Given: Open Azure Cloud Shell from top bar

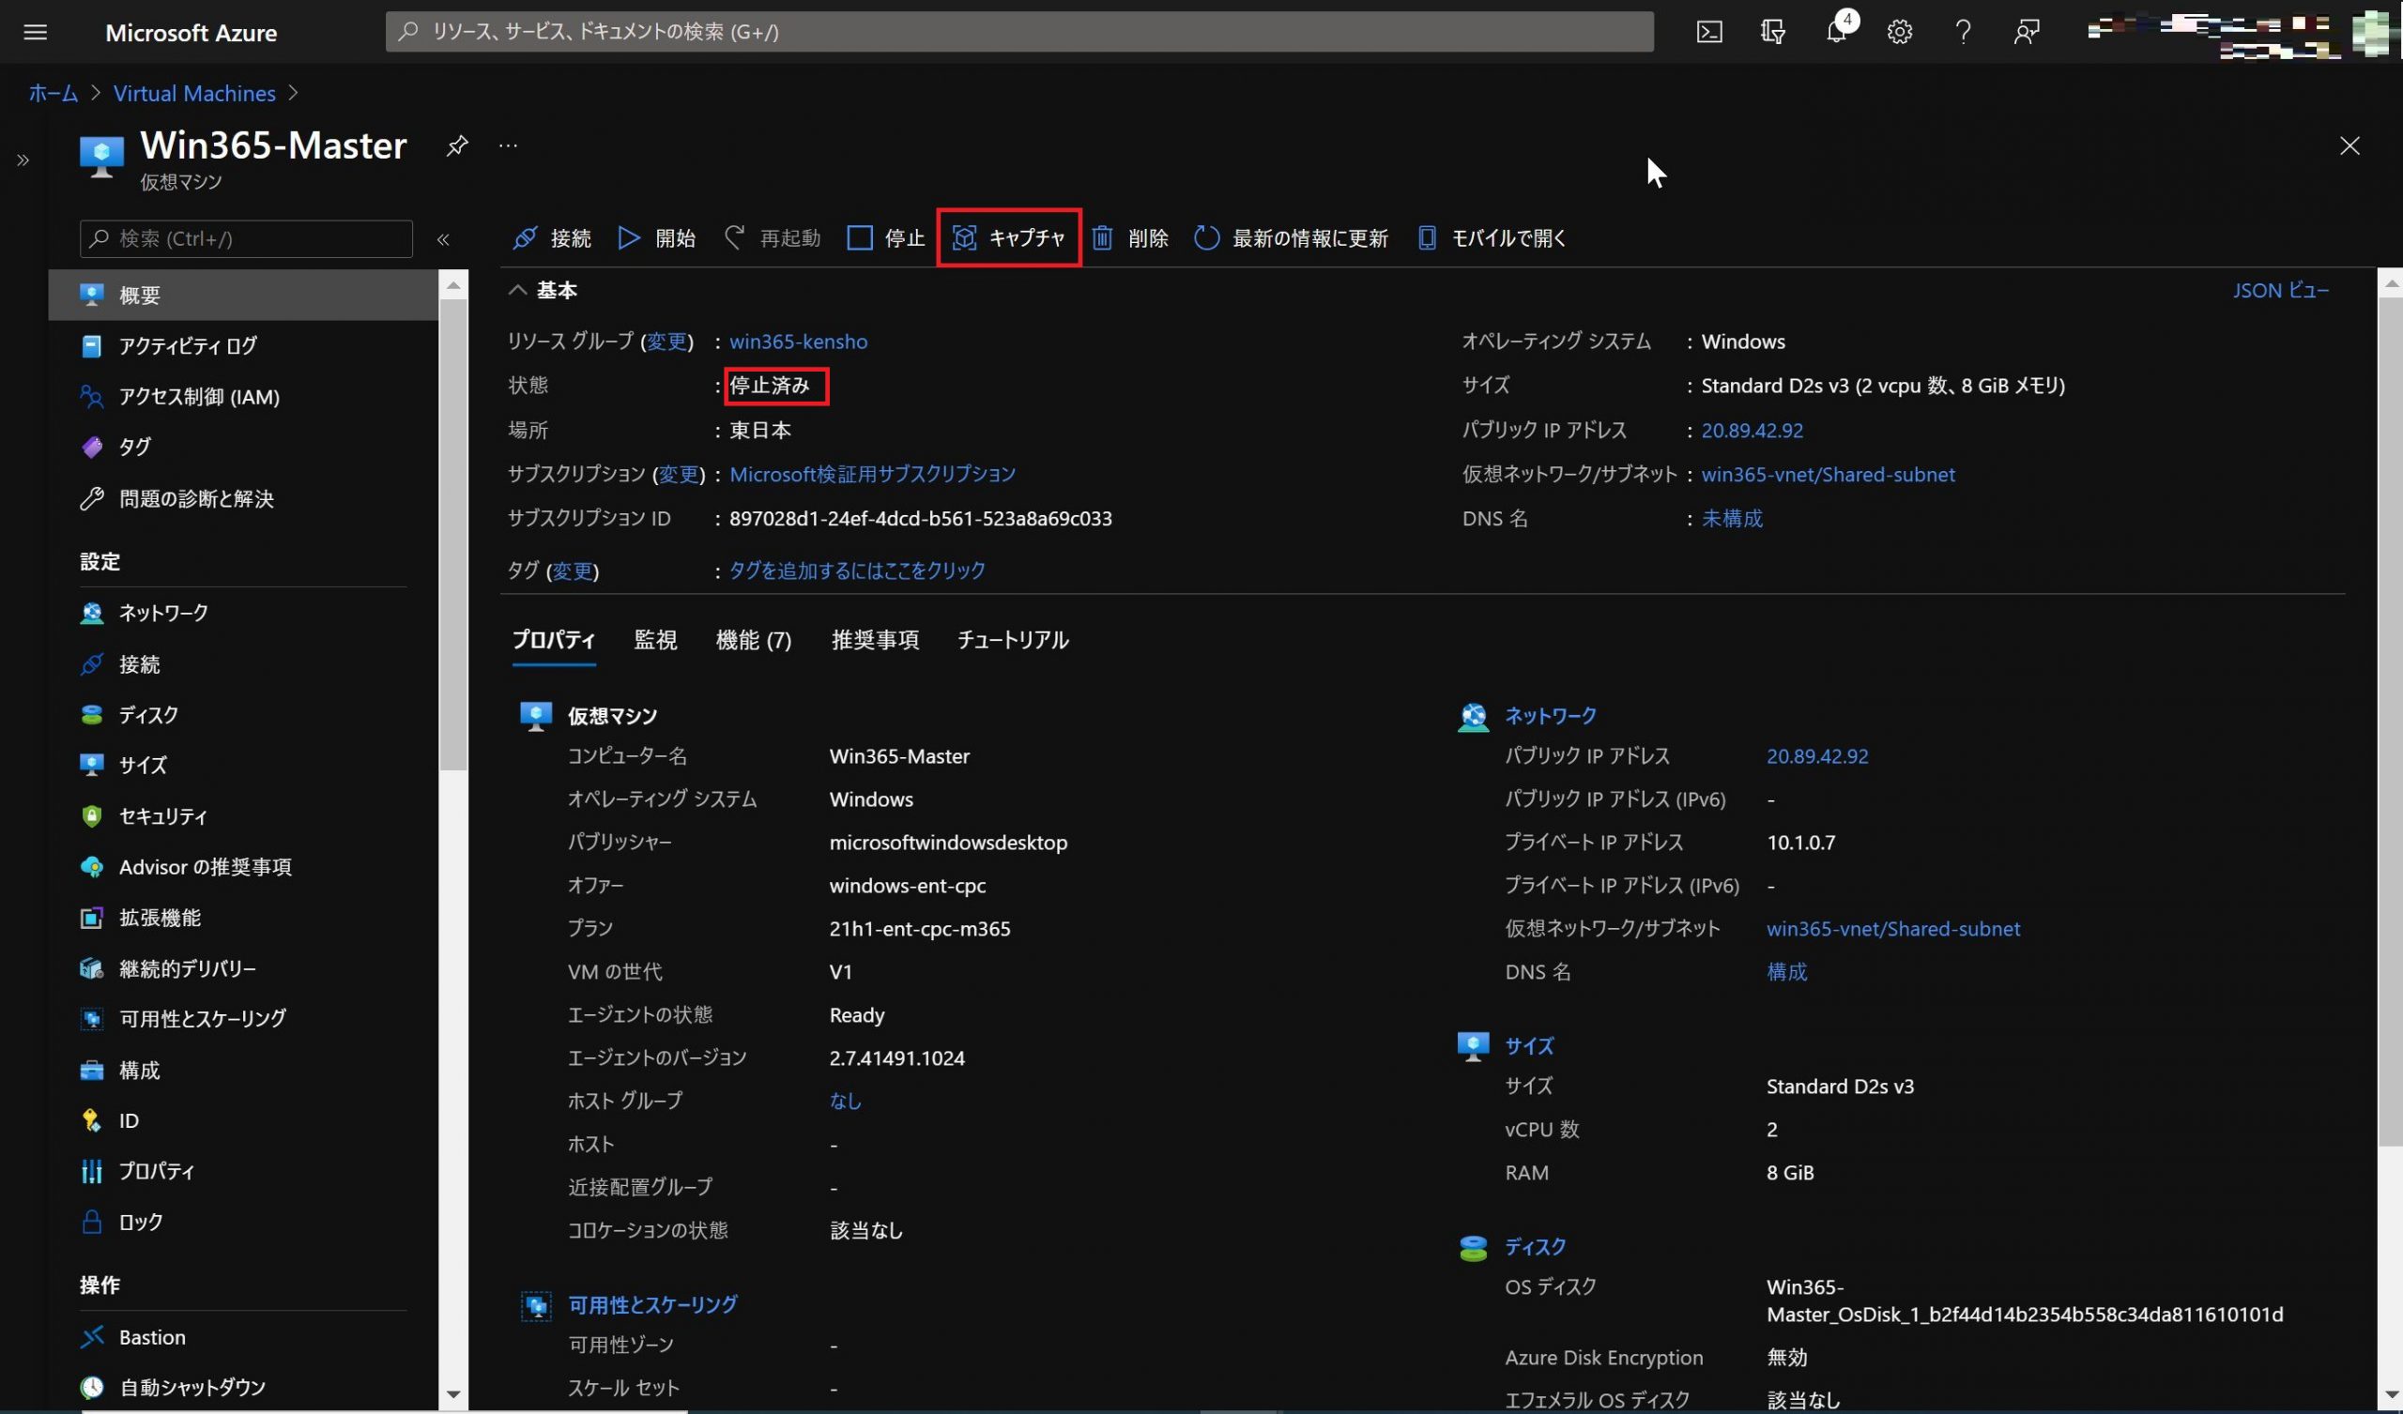Looking at the screenshot, I should click(1708, 32).
